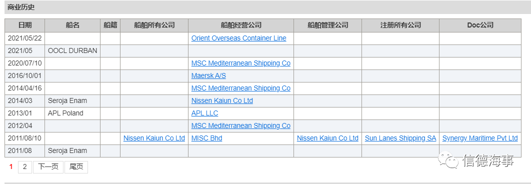531x184 pixels.
Task: Open Nissen Kaiun Co Ltd link in 2014/03 row
Action: pos(222,100)
